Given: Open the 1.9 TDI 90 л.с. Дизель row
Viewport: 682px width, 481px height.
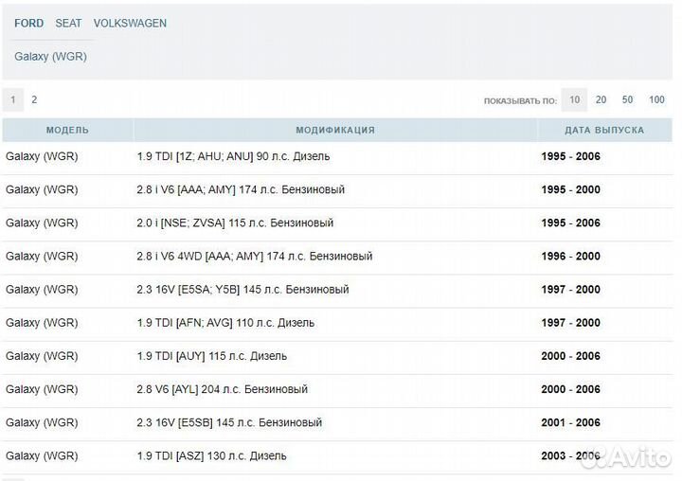Looking at the screenshot, I should (233, 156).
